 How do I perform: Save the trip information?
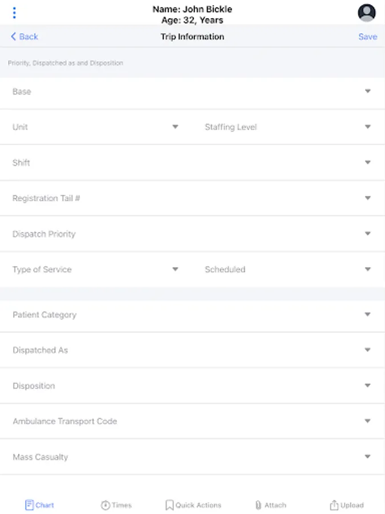pyautogui.click(x=367, y=37)
